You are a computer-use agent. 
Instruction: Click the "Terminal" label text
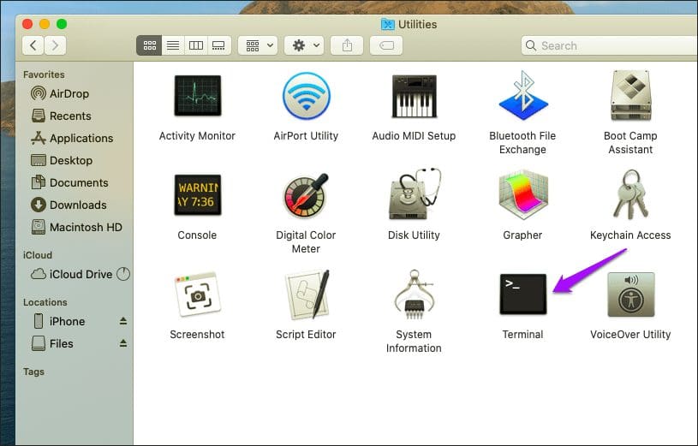pyautogui.click(x=523, y=334)
